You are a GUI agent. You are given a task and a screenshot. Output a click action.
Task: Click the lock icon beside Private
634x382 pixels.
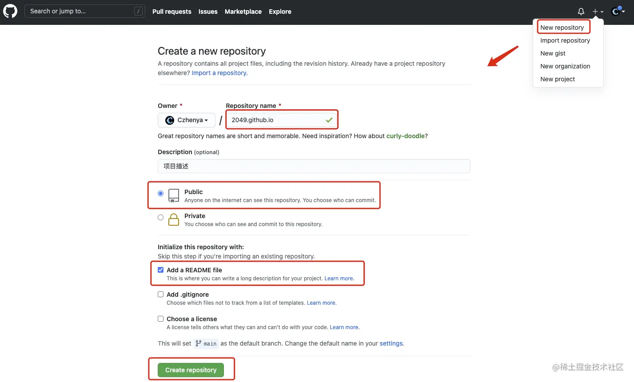[x=174, y=219]
